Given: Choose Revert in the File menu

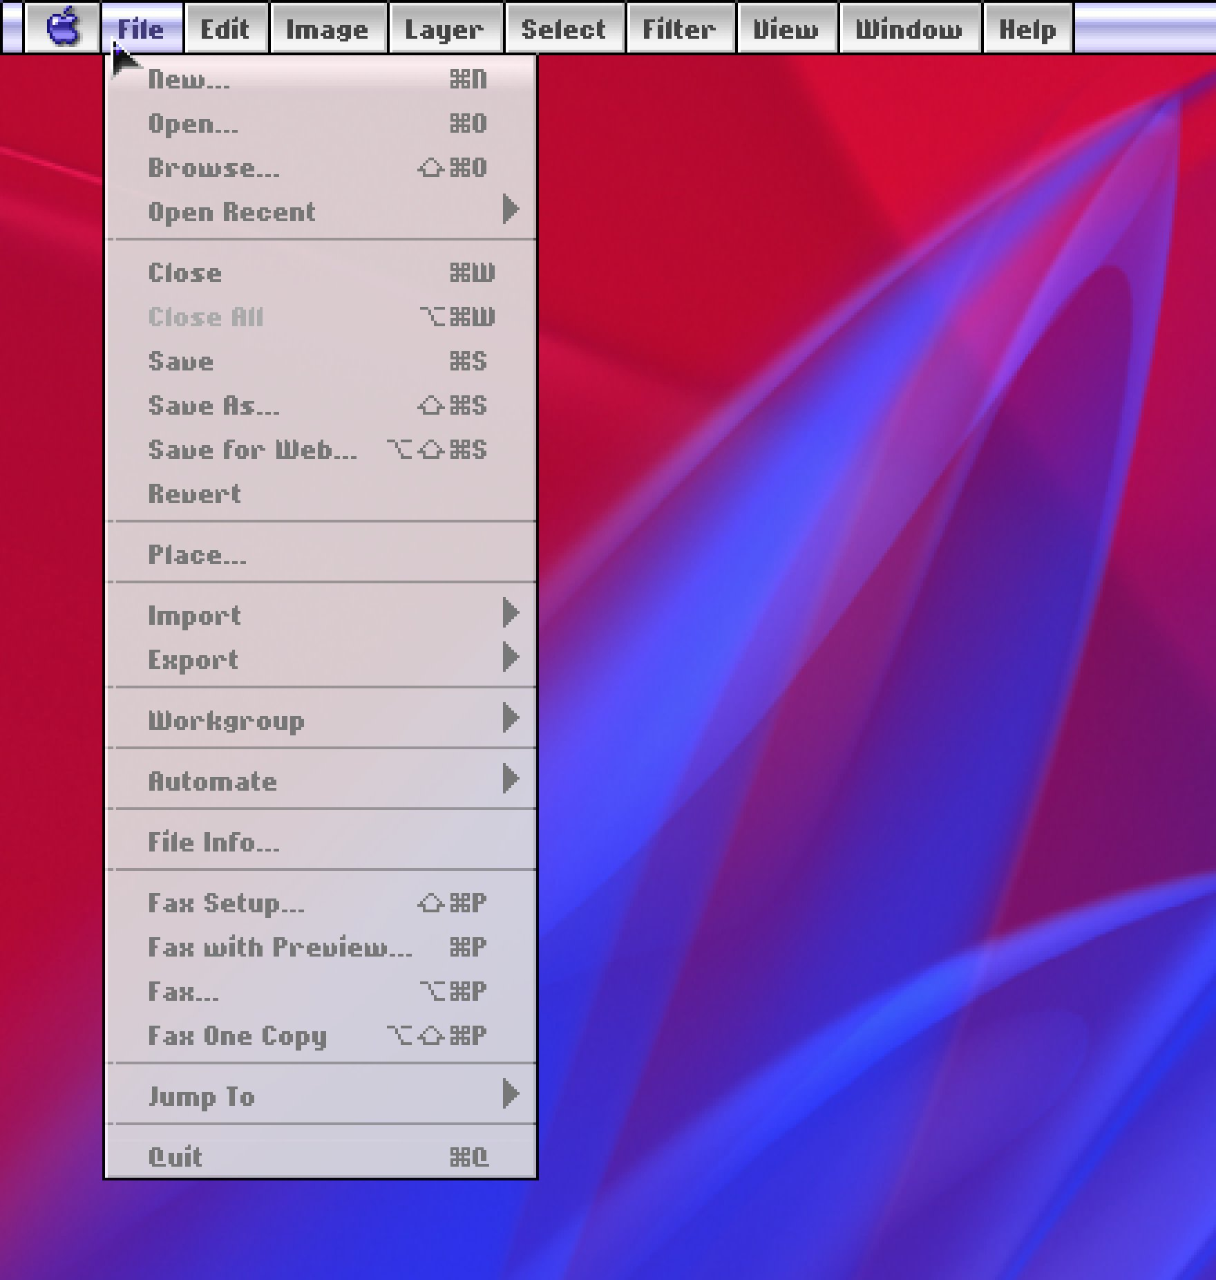Looking at the screenshot, I should point(321,494).
